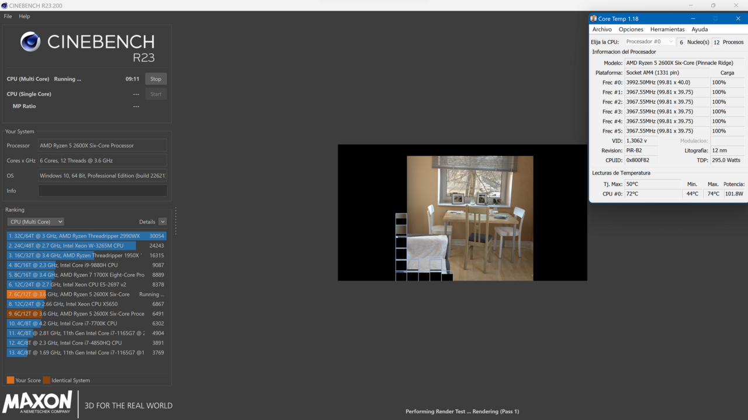Select Ryzen 5 2600X row scoring 6491

(86, 314)
